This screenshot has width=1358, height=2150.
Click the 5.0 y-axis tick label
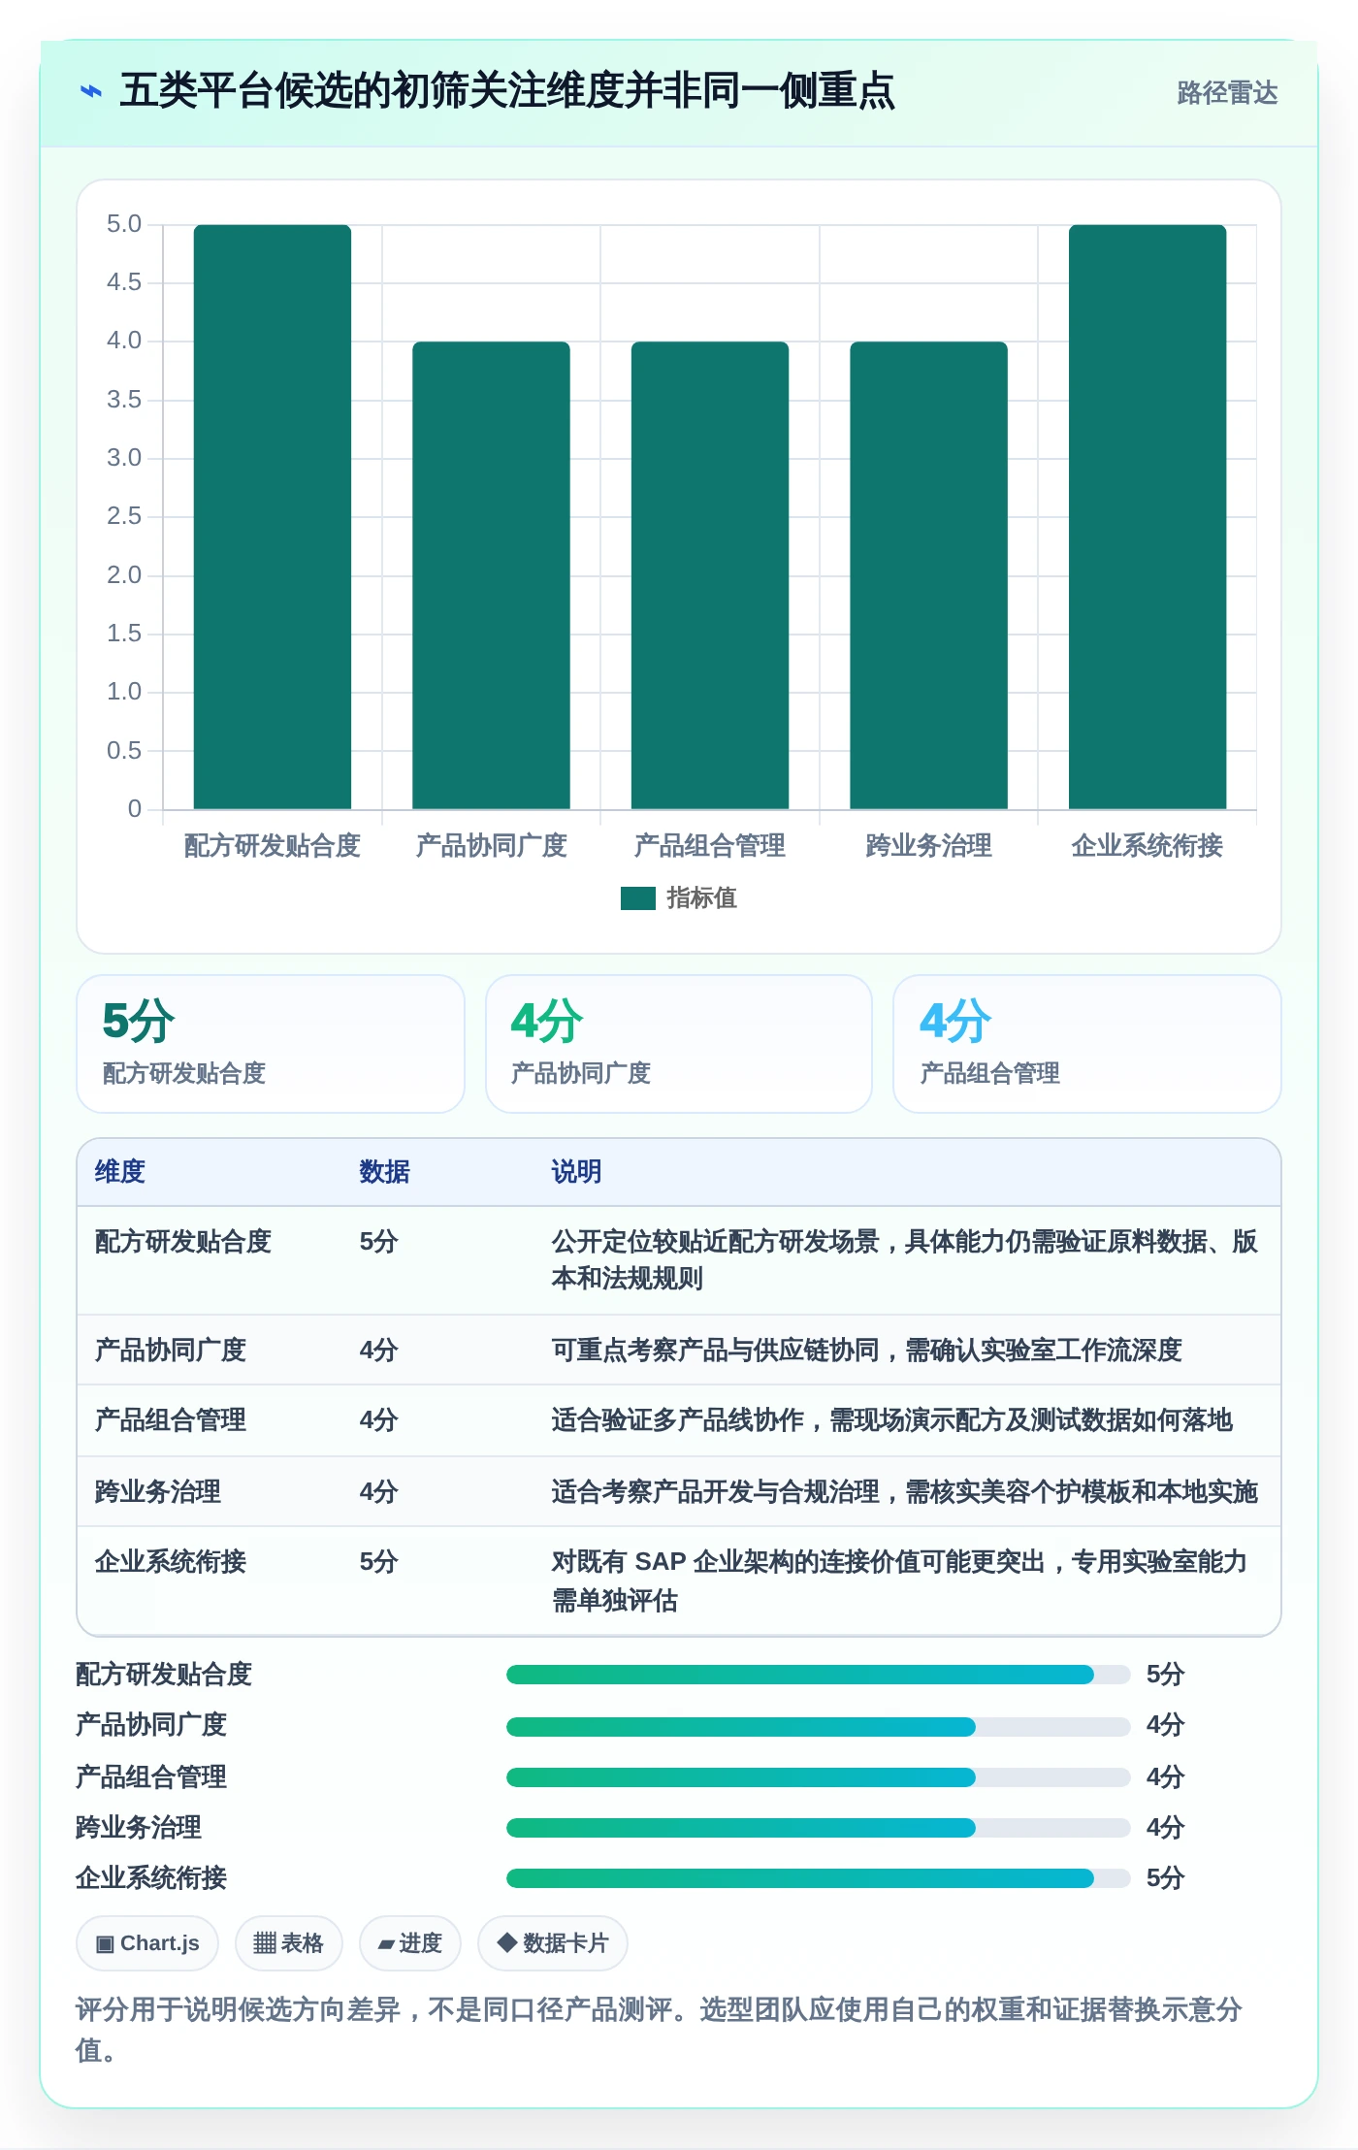pyautogui.click(x=124, y=224)
